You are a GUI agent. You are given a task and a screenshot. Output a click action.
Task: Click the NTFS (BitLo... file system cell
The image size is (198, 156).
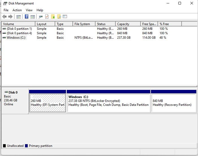click(84, 38)
